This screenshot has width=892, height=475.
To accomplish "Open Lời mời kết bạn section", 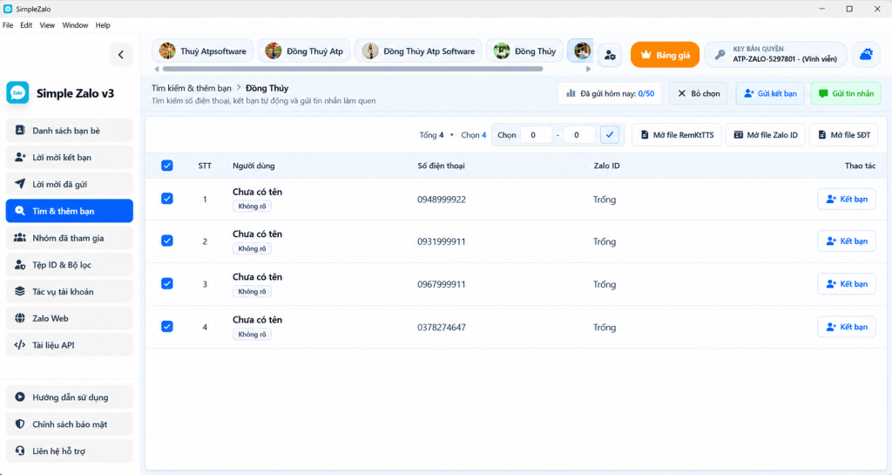I will click(x=70, y=157).
